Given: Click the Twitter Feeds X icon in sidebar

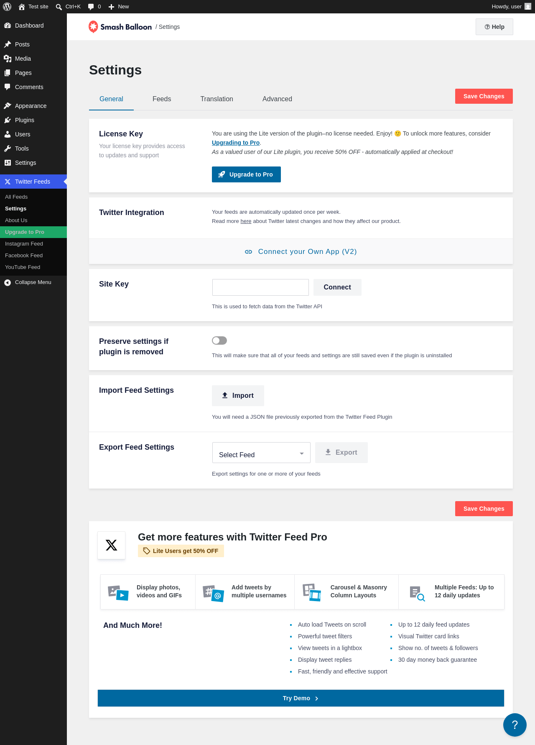Looking at the screenshot, I should click(8, 182).
